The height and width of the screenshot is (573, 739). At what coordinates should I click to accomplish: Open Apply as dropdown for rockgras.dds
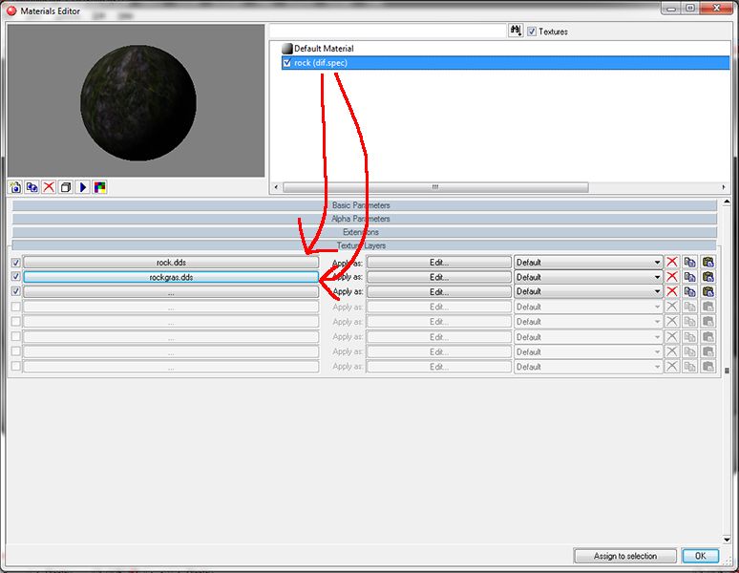point(588,277)
